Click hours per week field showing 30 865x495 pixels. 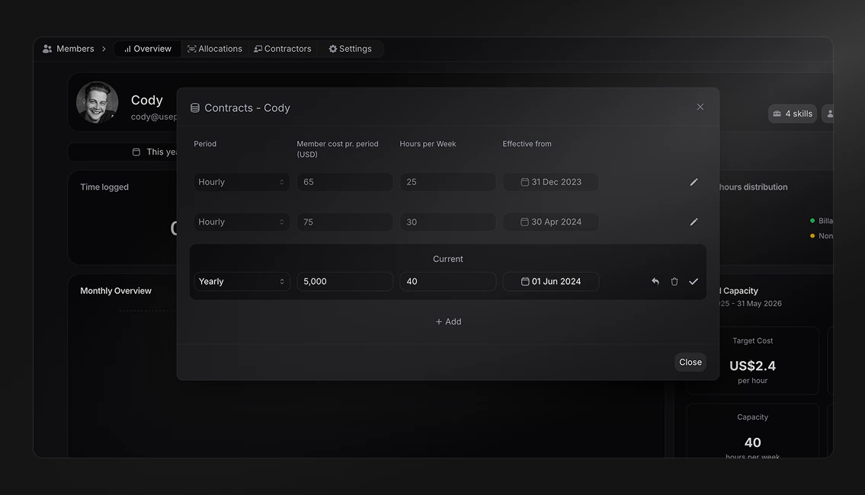coord(447,222)
